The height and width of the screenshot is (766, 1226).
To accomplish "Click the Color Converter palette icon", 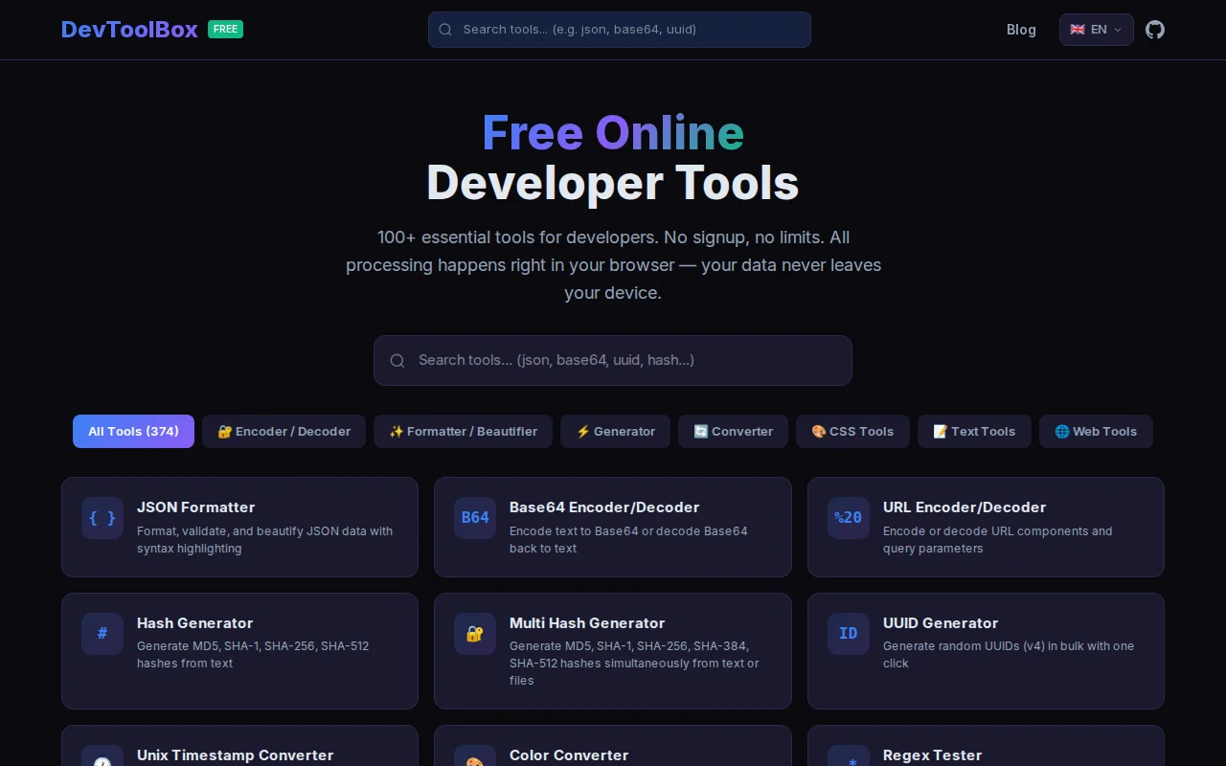I will (x=475, y=755).
